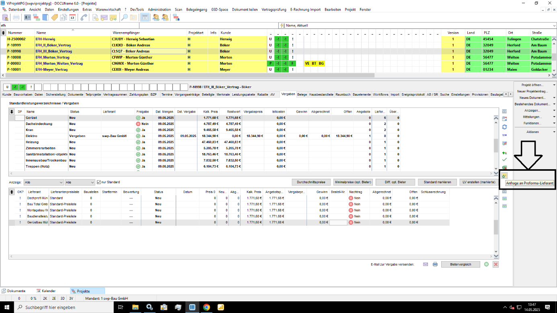Toggle the nur Standard checkbox
The width and height of the screenshot is (557, 313).
pyautogui.click(x=99, y=182)
